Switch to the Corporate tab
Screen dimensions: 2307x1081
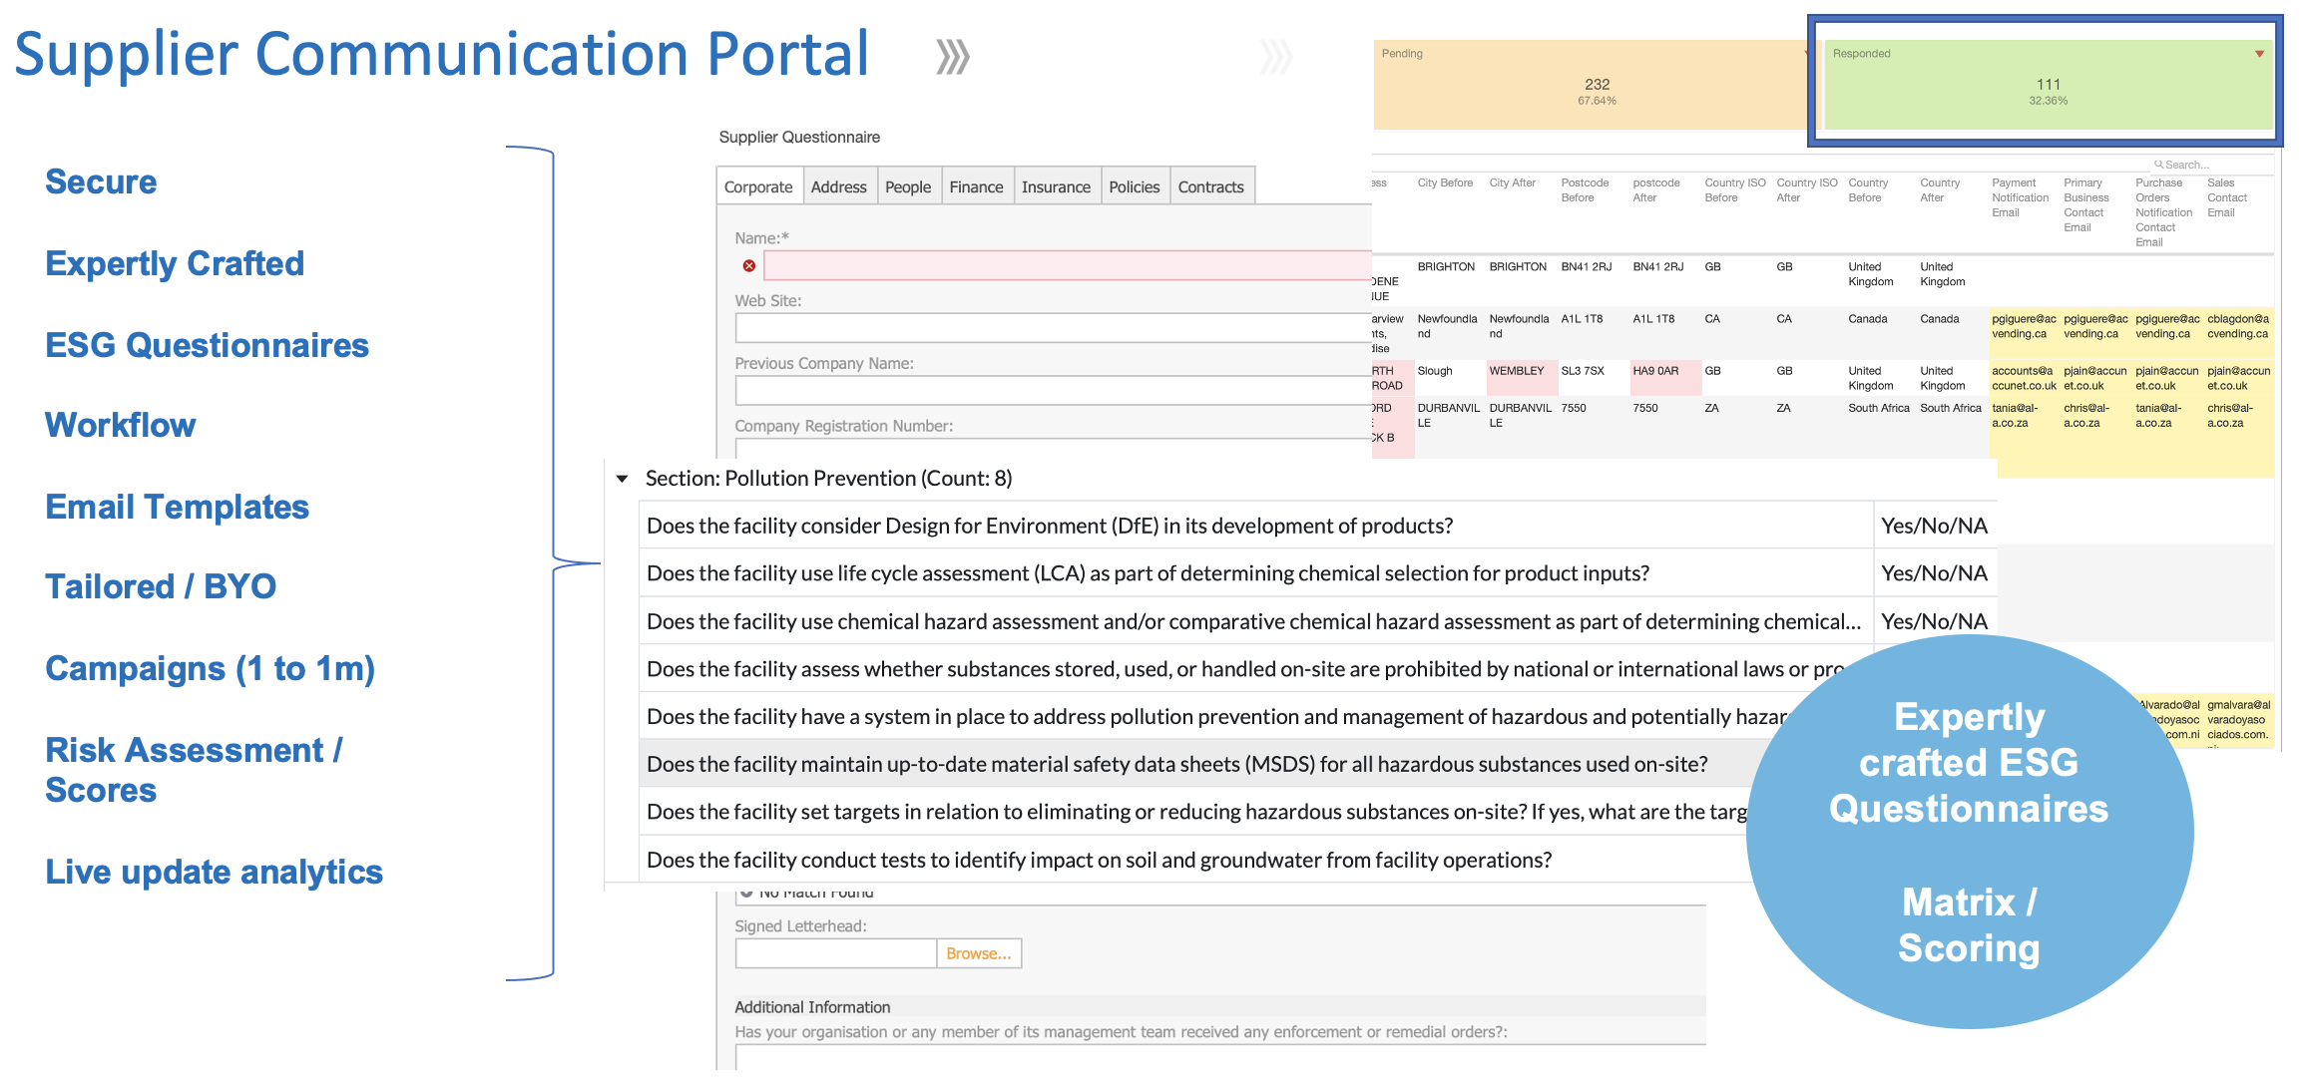[758, 186]
